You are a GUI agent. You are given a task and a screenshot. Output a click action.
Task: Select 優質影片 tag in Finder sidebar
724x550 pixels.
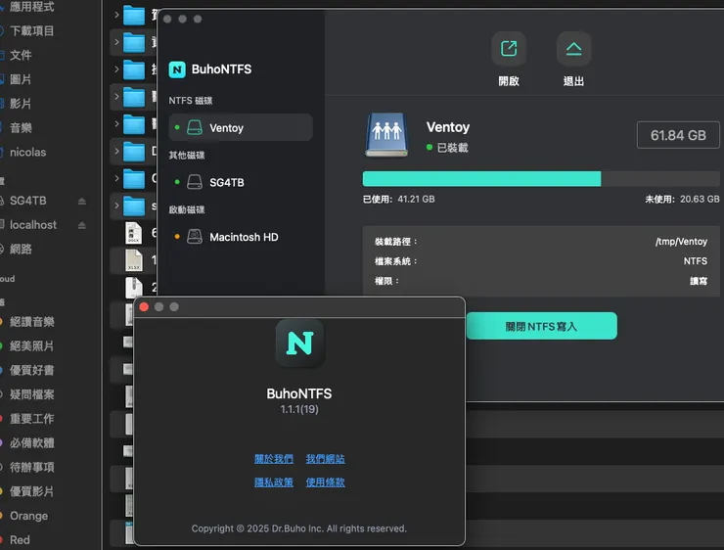(32, 491)
